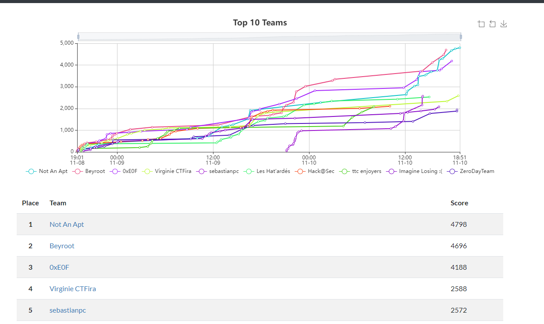Click score value 2588
The height and width of the screenshot is (324, 544).
click(x=459, y=289)
